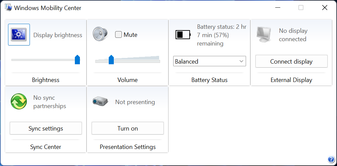Viewport: 337px width, 166px height.
Task: Click the presentation projector icon
Action: [x=100, y=102]
